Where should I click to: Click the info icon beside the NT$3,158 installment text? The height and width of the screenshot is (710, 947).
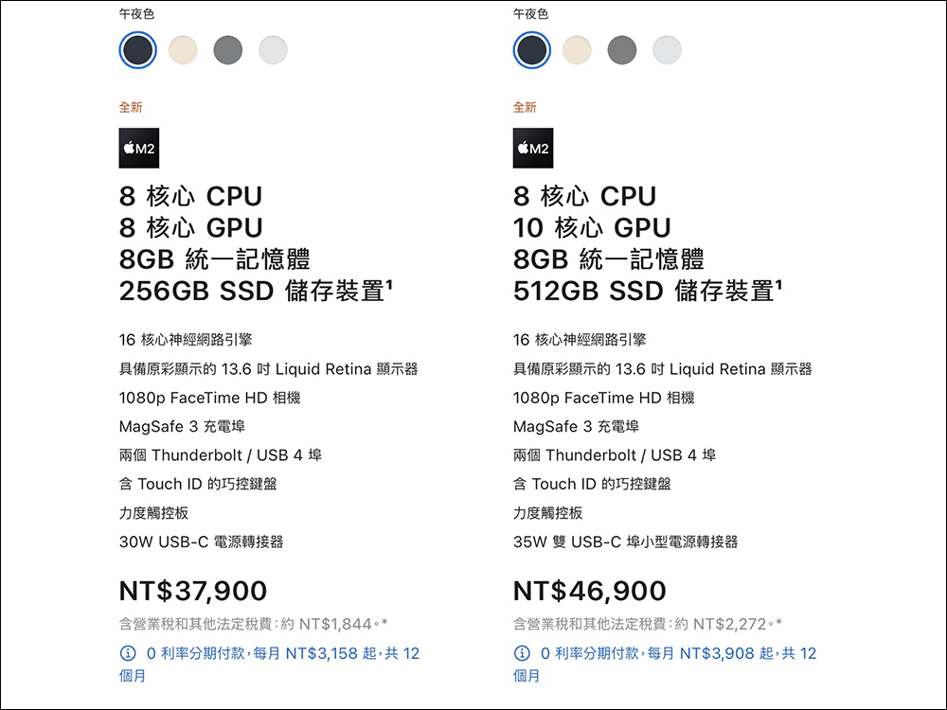coord(128,653)
